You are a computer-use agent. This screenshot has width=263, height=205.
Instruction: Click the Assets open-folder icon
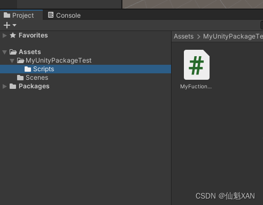click(13, 52)
